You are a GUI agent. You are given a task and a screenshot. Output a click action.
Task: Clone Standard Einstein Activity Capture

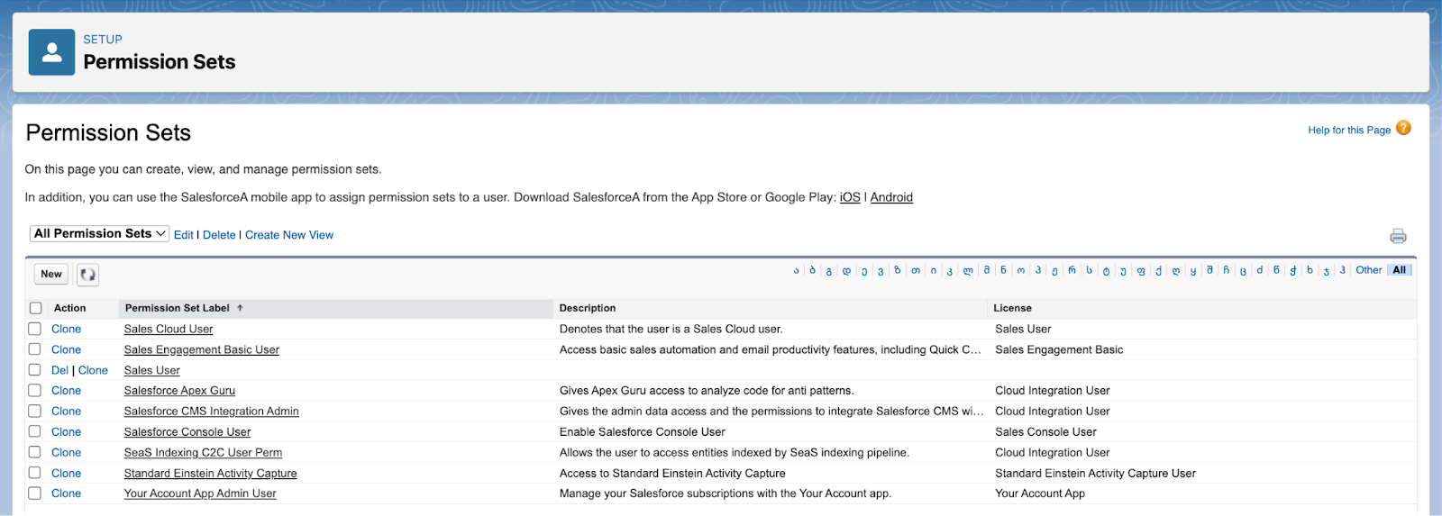click(x=66, y=473)
